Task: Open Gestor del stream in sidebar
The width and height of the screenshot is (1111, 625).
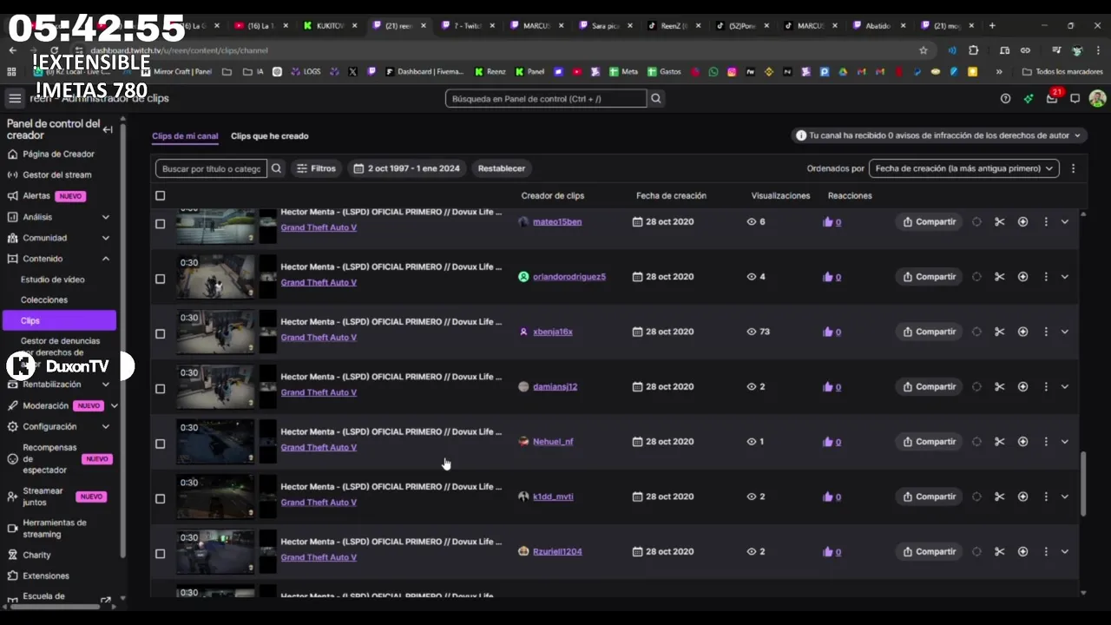Action: (x=56, y=174)
